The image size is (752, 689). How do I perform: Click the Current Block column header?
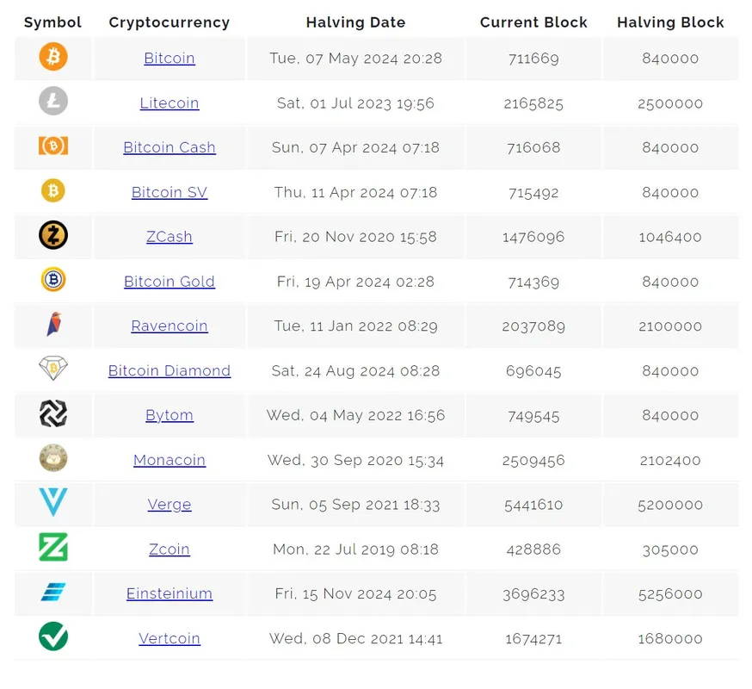[x=533, y=22]
